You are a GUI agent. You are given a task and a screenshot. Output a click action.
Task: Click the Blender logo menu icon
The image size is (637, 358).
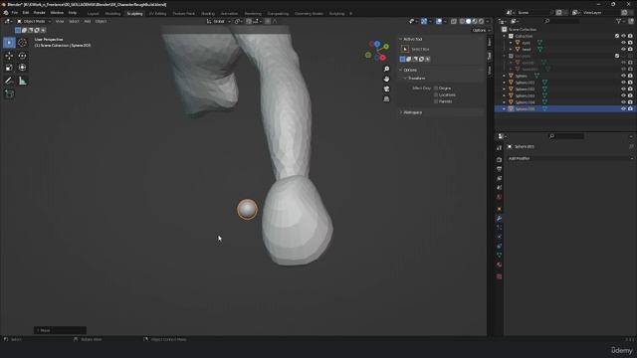pyautogui.click(x=6, y=13)
